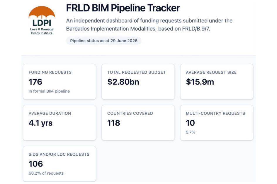Click the 176 funding requests figure

(35, 82)
